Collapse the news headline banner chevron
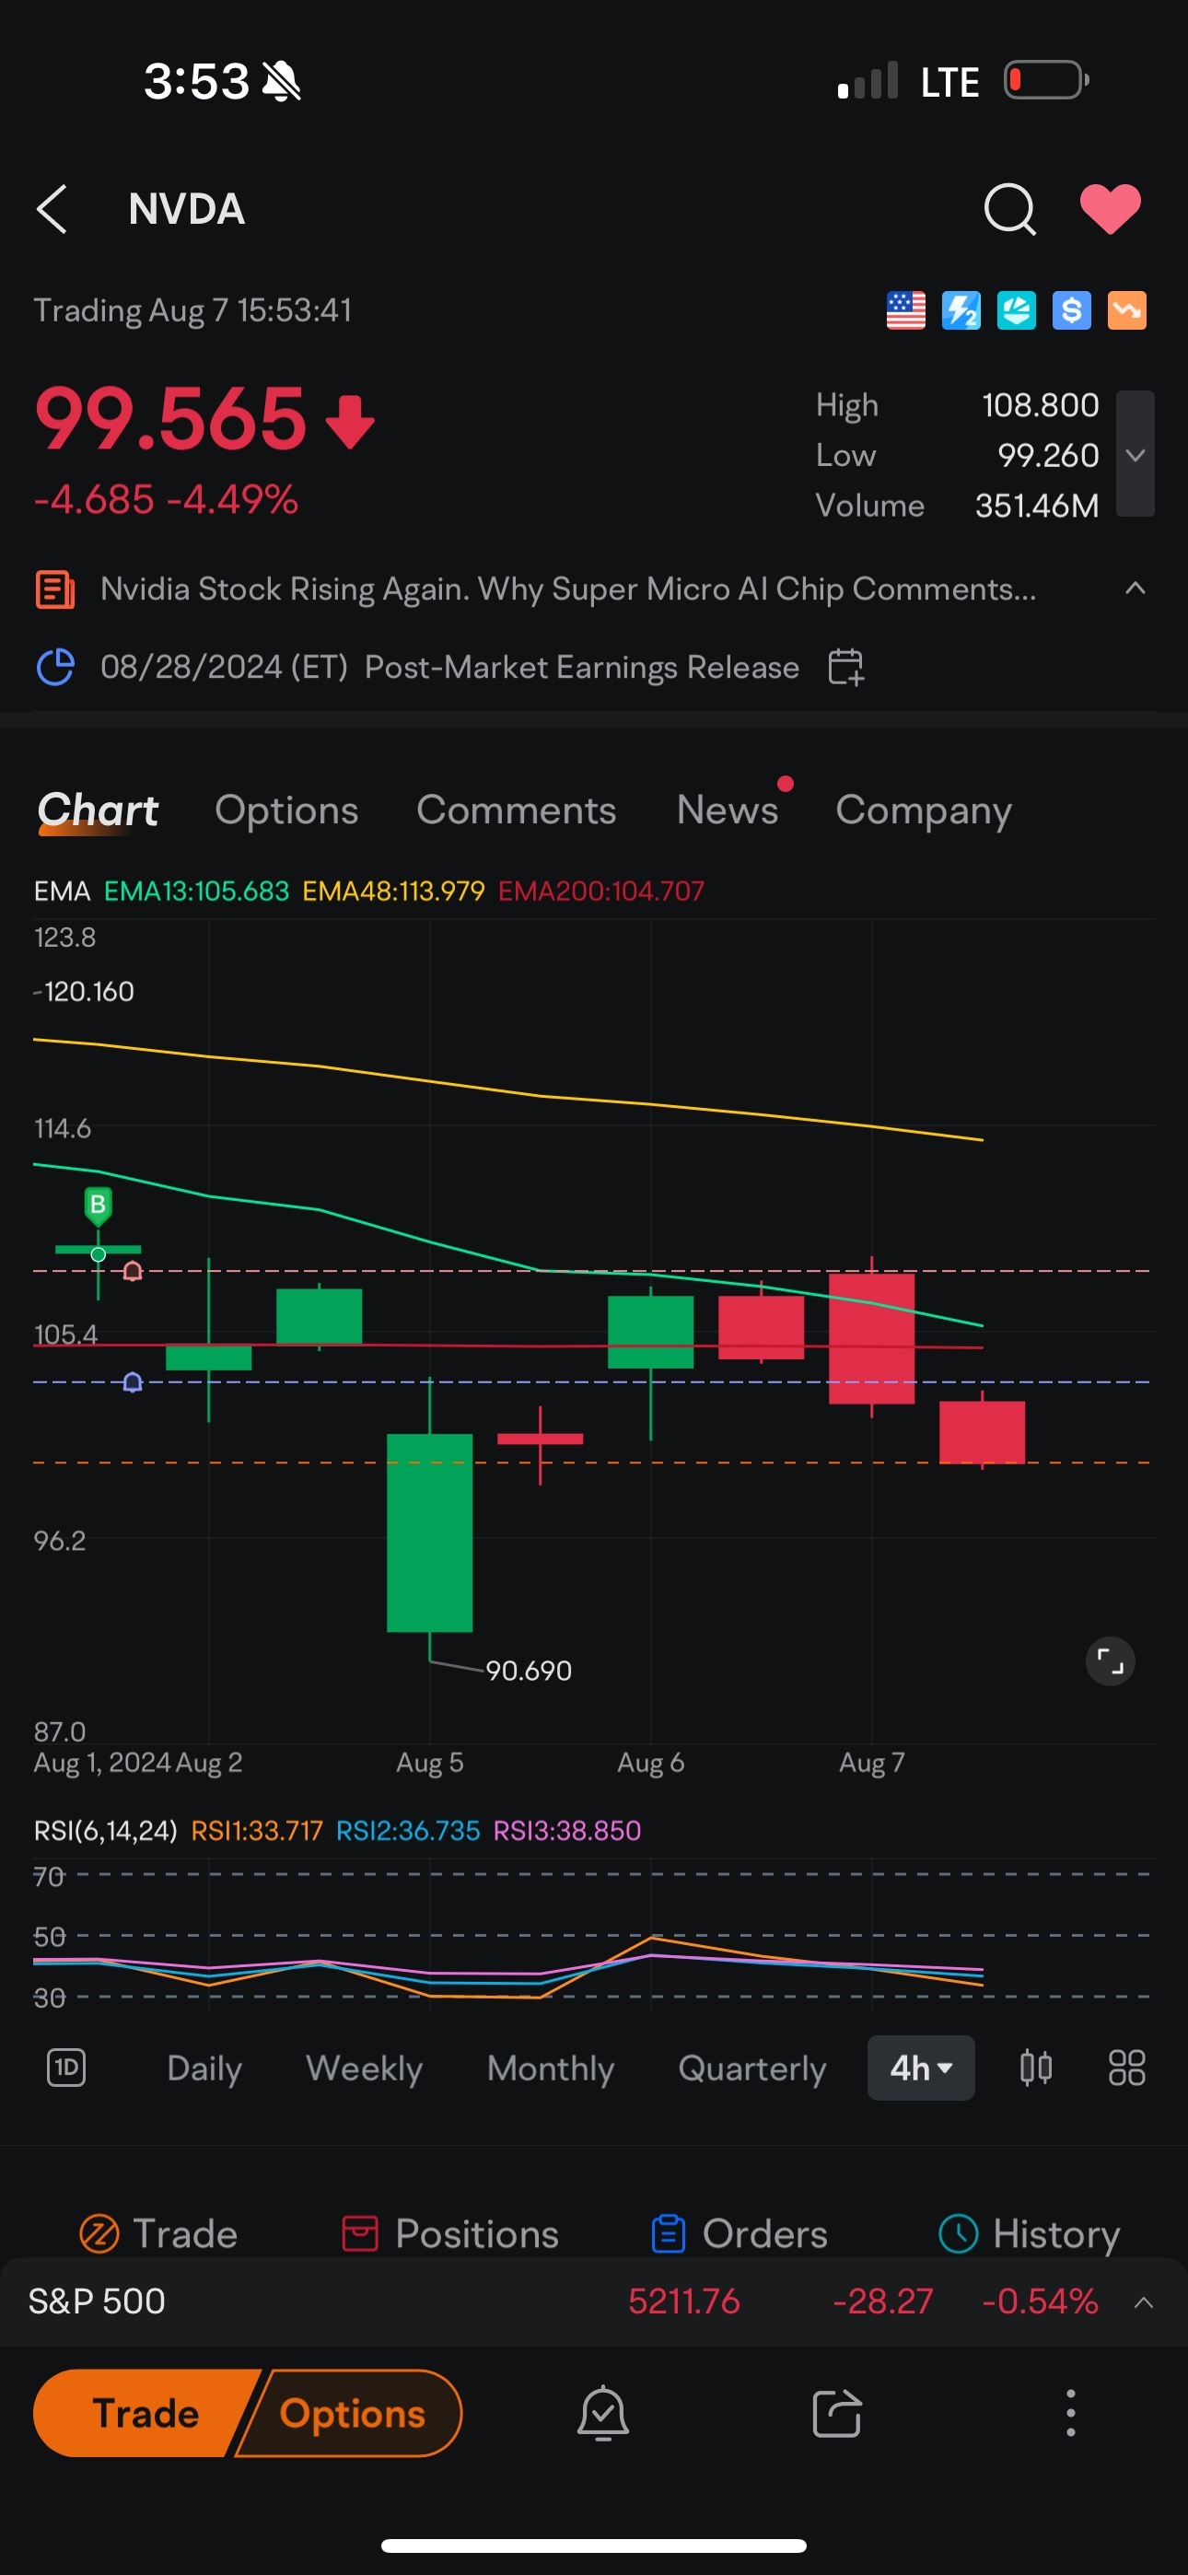The width and height of the screenshot is (1188, 2575). point(1135,588)
